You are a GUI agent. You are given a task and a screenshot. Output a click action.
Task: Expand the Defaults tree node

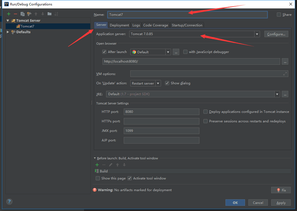click(8, 32)
